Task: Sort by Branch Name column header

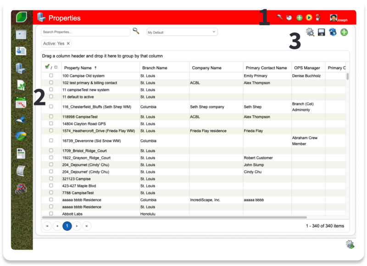Action: click(155, 68)
